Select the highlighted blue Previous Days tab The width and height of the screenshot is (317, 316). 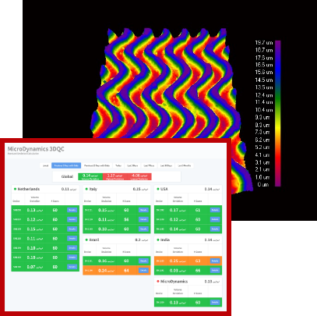pyautogui.click(x=66, y=165)
